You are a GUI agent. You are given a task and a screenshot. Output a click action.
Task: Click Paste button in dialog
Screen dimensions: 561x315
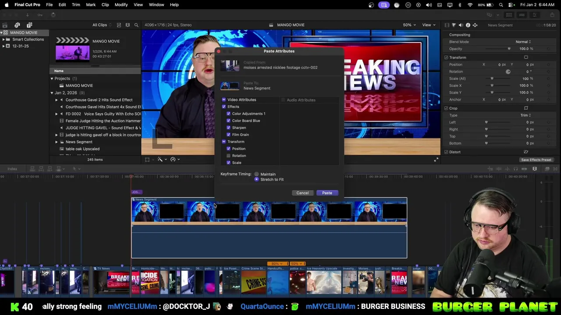(327, 193)
